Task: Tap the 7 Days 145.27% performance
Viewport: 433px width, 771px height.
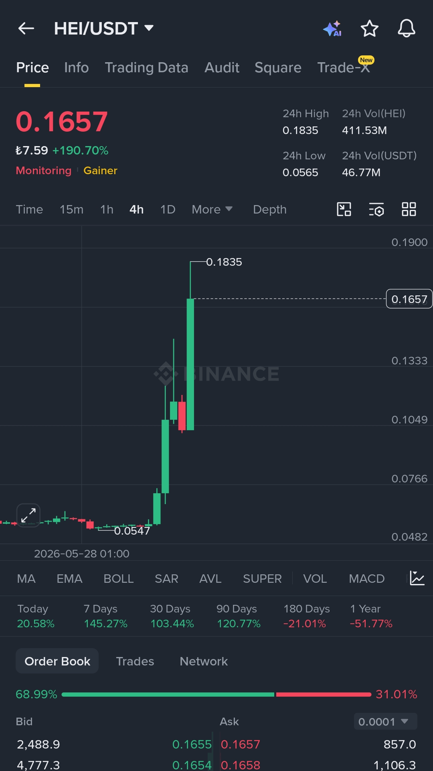Action: point(105,616)
